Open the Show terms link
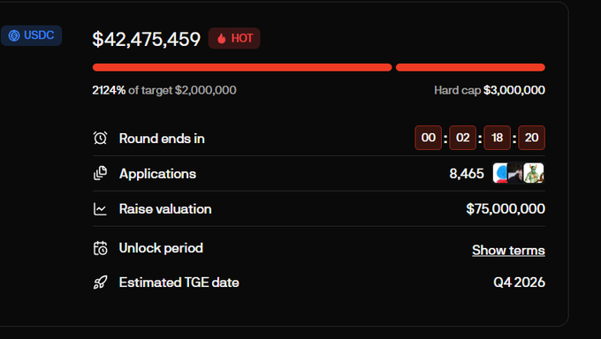601x339 pixels. tap(508, 250)
